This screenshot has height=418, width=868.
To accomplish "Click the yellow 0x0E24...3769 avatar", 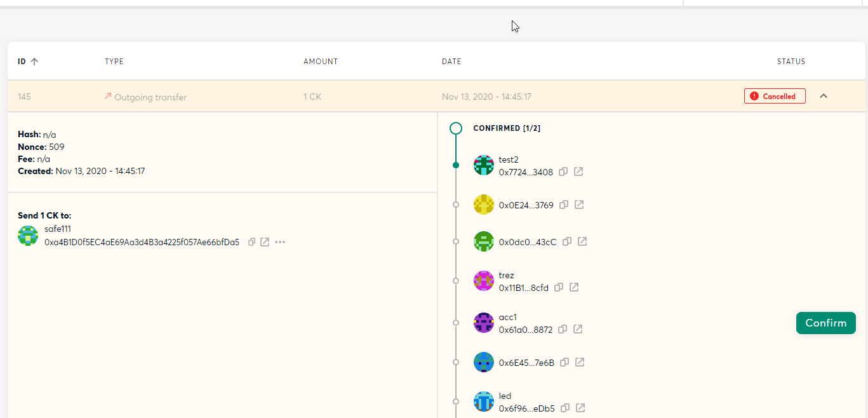I will [x=484, y=205].
